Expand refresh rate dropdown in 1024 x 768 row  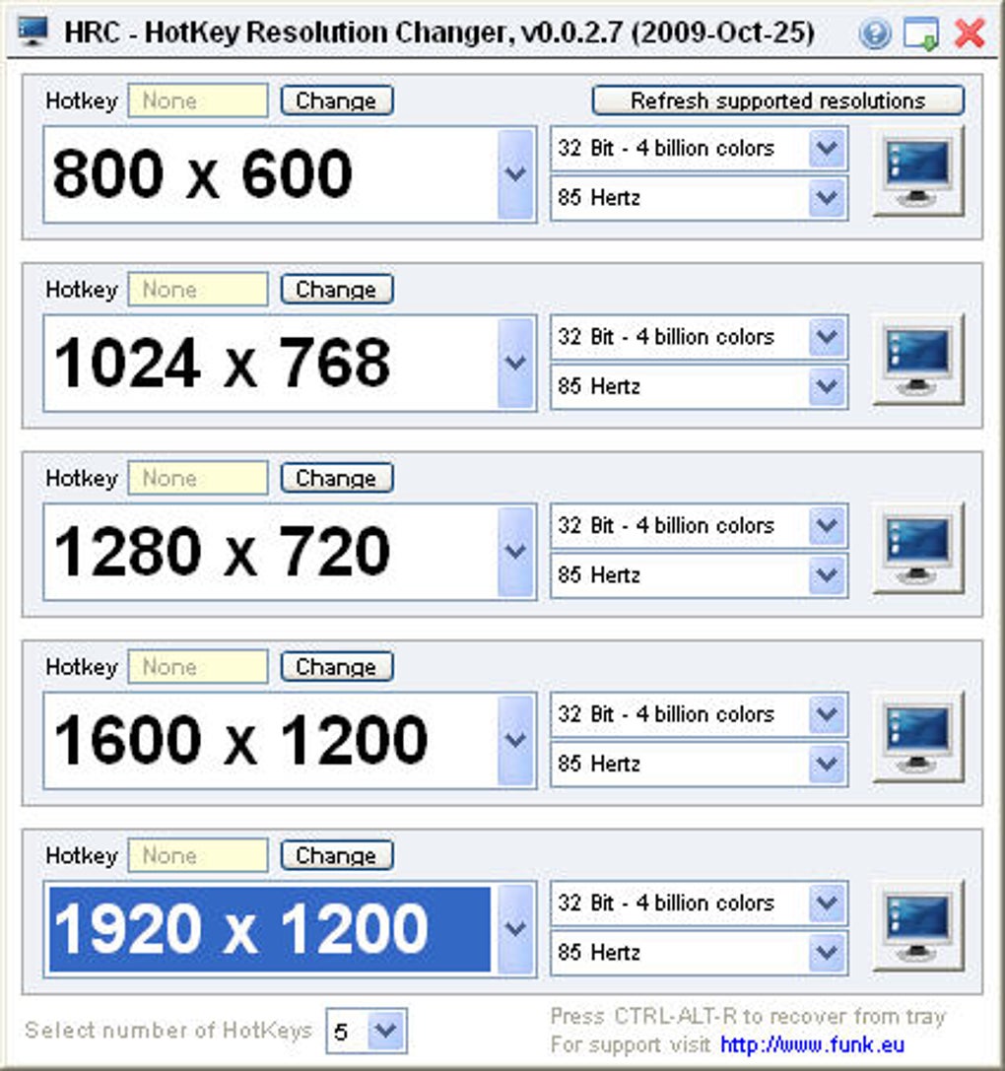coord(827,386)
